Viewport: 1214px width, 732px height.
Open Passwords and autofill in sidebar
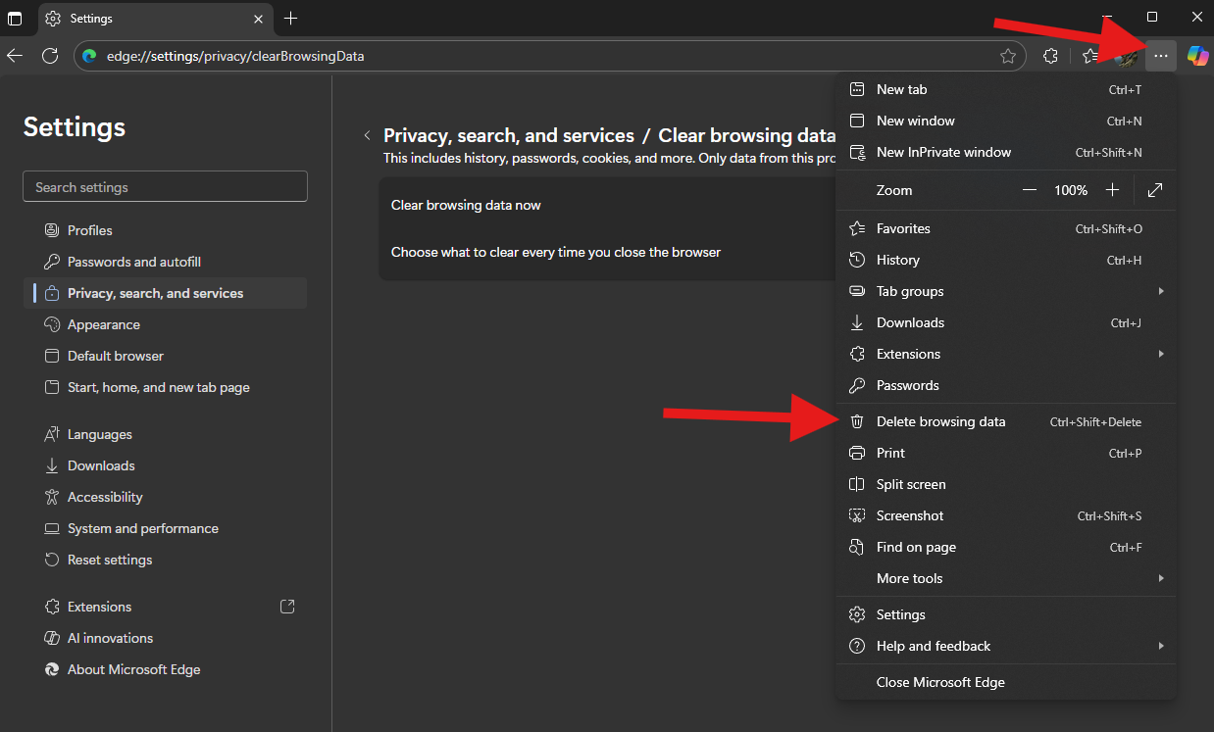coord(165,262)
